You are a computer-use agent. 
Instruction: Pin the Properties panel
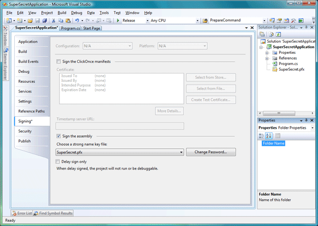306,120
